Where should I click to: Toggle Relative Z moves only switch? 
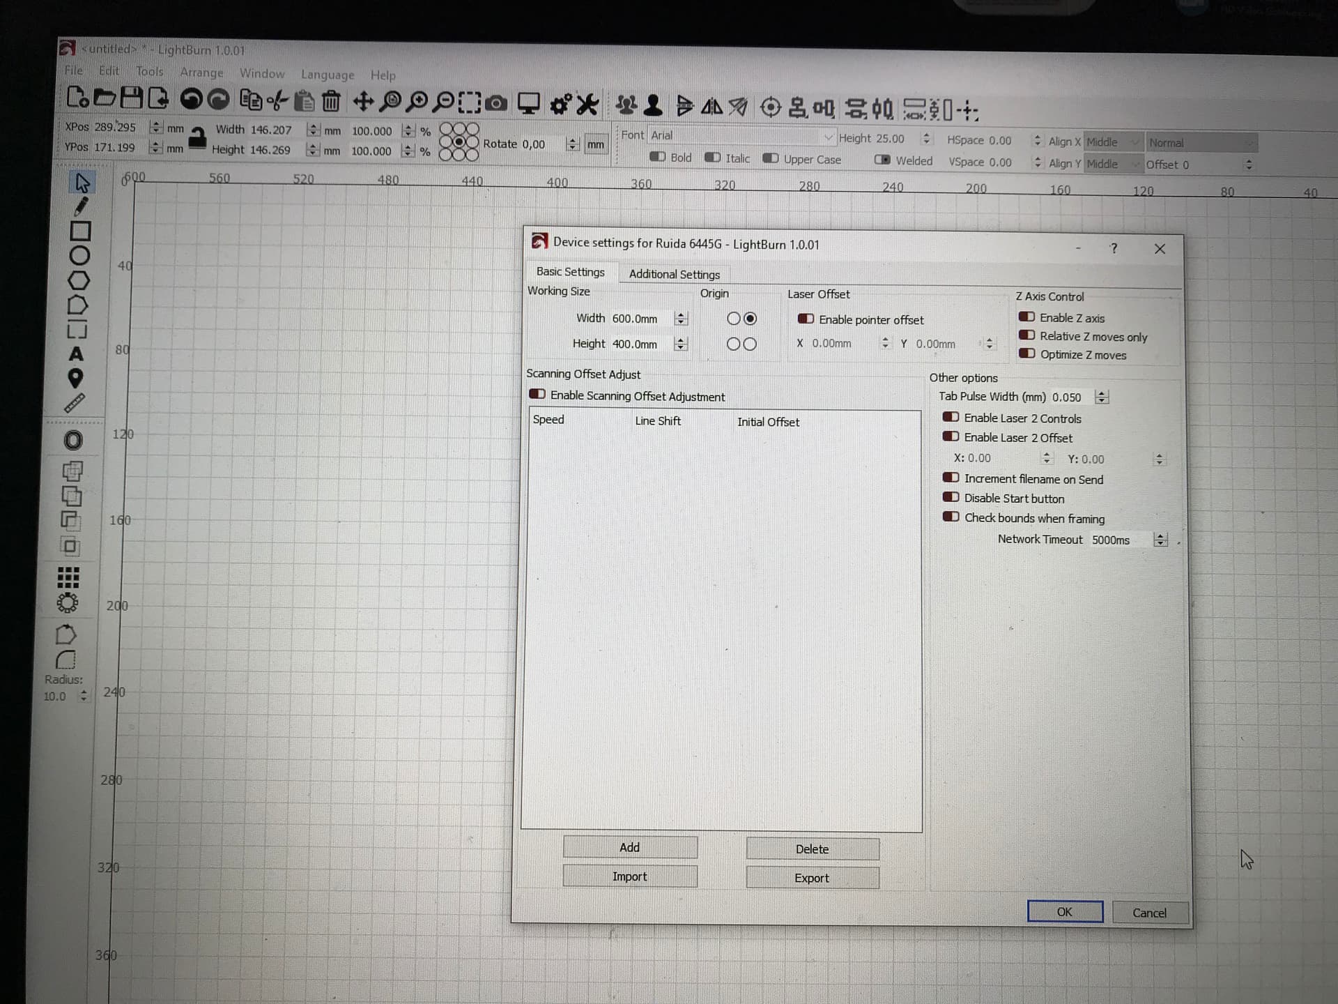[1026, 335]
